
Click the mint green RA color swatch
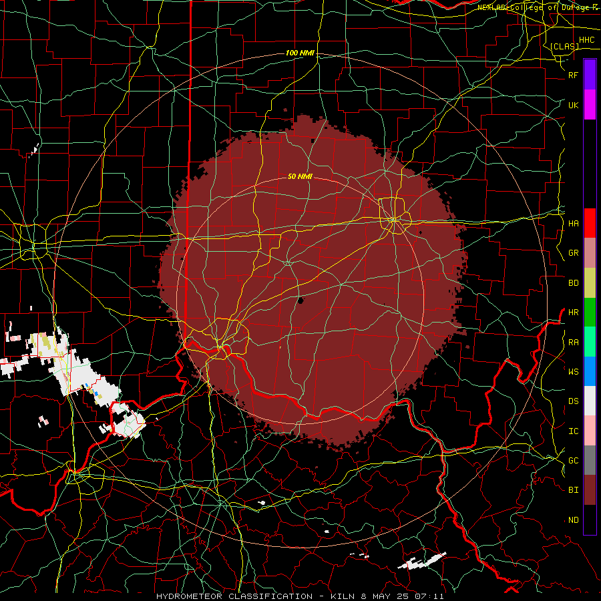[x=590, y=342]
